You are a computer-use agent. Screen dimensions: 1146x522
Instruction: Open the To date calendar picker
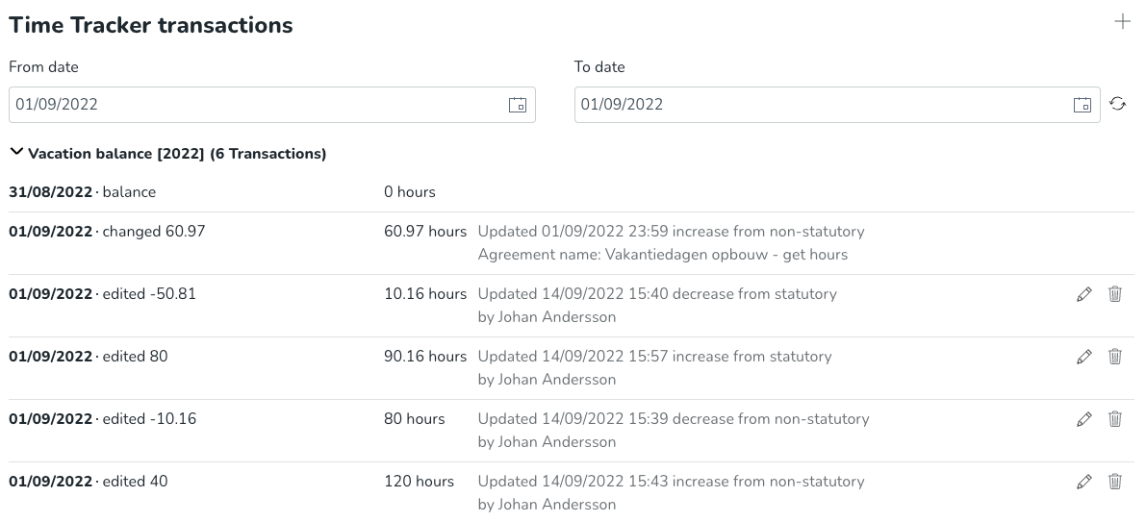click(1082, 105)
